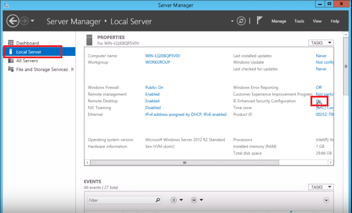Expand File and Storage Services arrow
Viewport: 352px width, 213px height.
(73, 69)
